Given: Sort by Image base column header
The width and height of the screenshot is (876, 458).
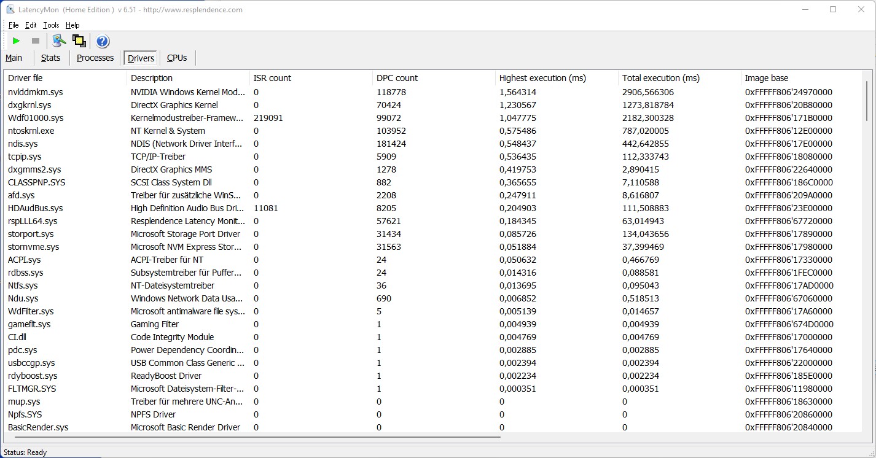Looking at the screenshot, I should (802, 78).
